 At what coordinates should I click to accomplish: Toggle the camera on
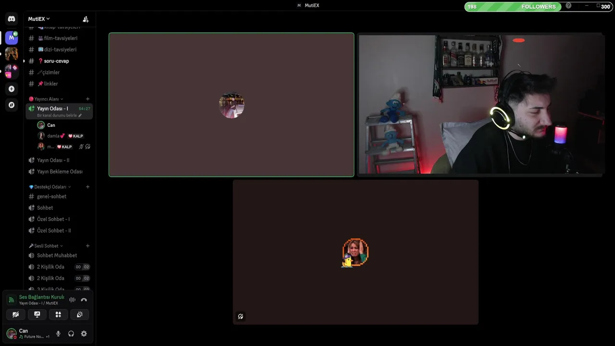[16, 314]
